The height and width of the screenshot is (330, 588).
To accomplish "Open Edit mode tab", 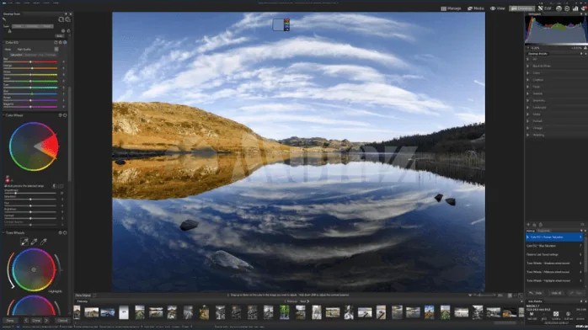I will point(544,8).
